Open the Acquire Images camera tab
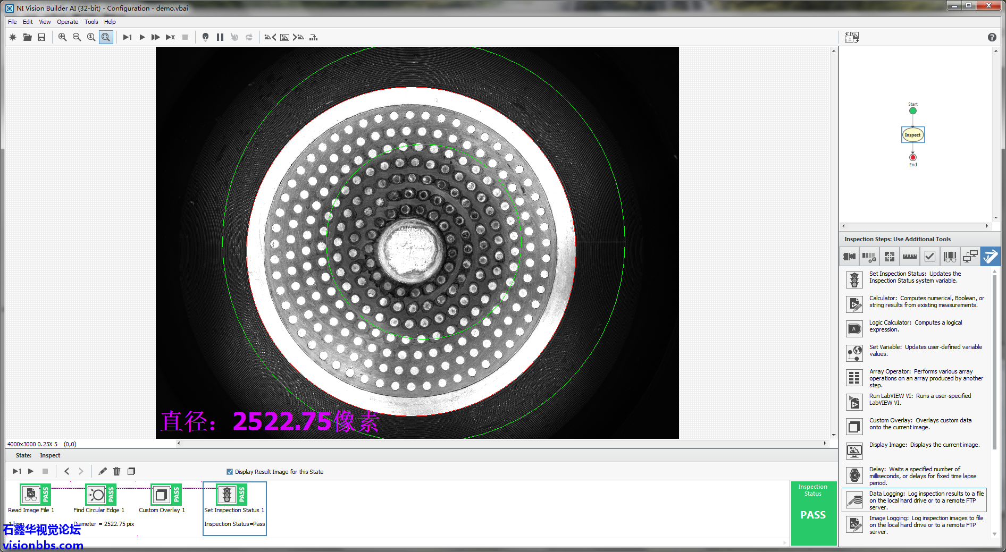 (x=849, y=257)
